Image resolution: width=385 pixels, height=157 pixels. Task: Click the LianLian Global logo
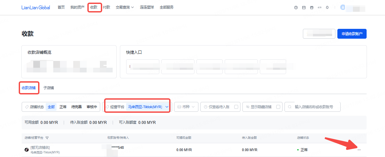pyautogui.click(x=36, y=7)
